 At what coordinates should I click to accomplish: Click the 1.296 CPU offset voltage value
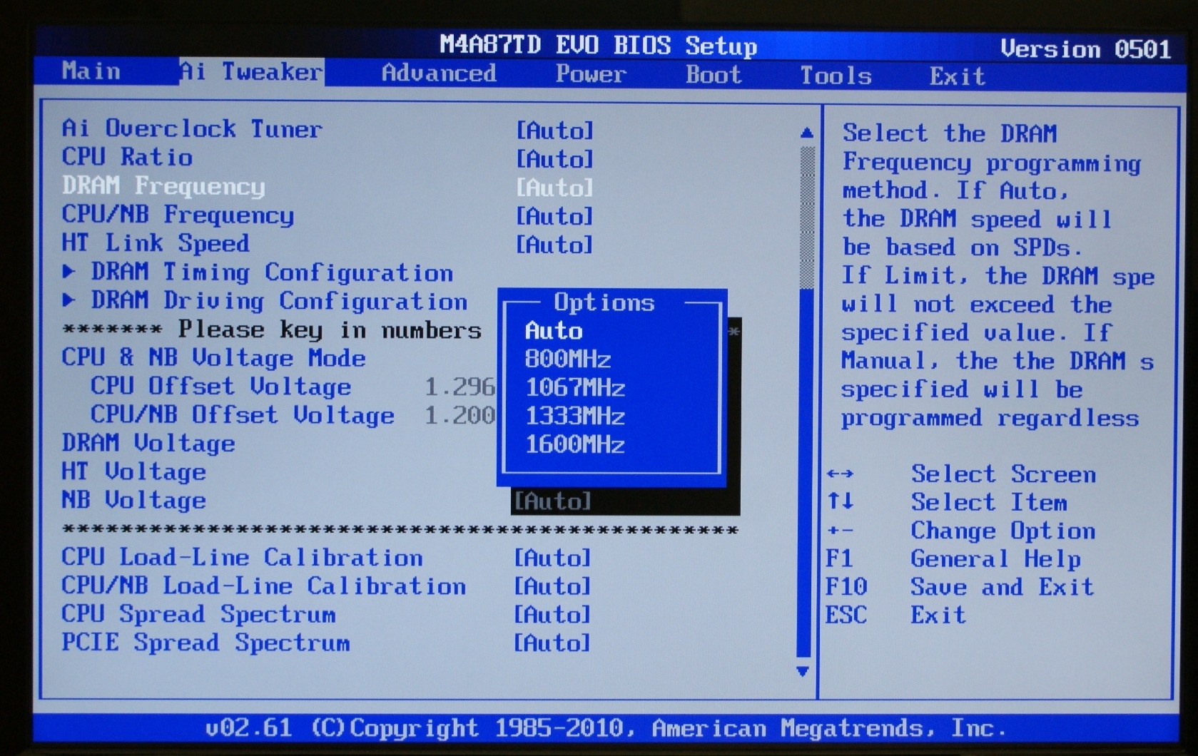(460, 387)
